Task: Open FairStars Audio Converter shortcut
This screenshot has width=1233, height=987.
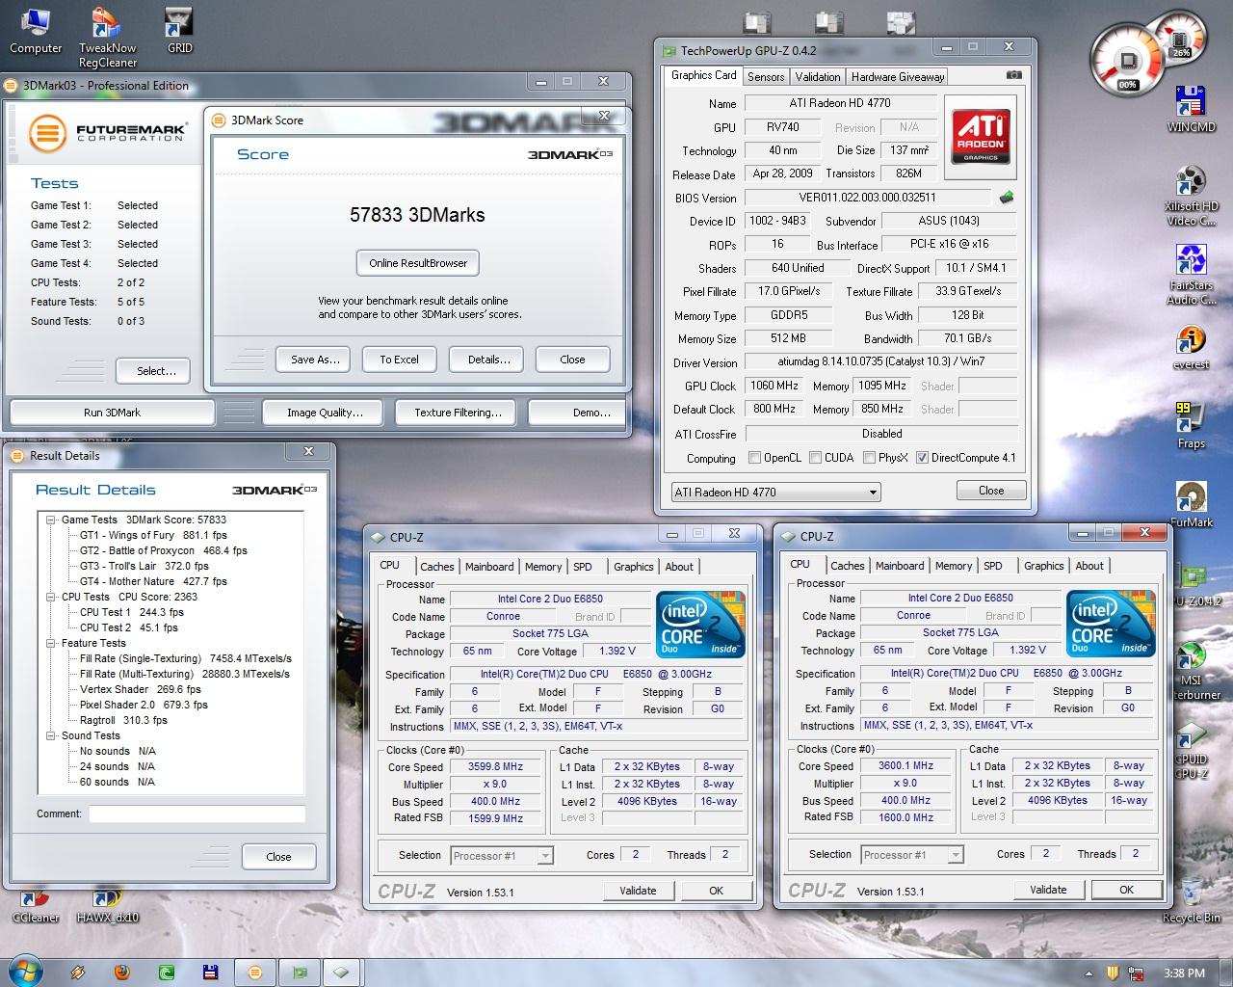Action: coord(1192,275)
